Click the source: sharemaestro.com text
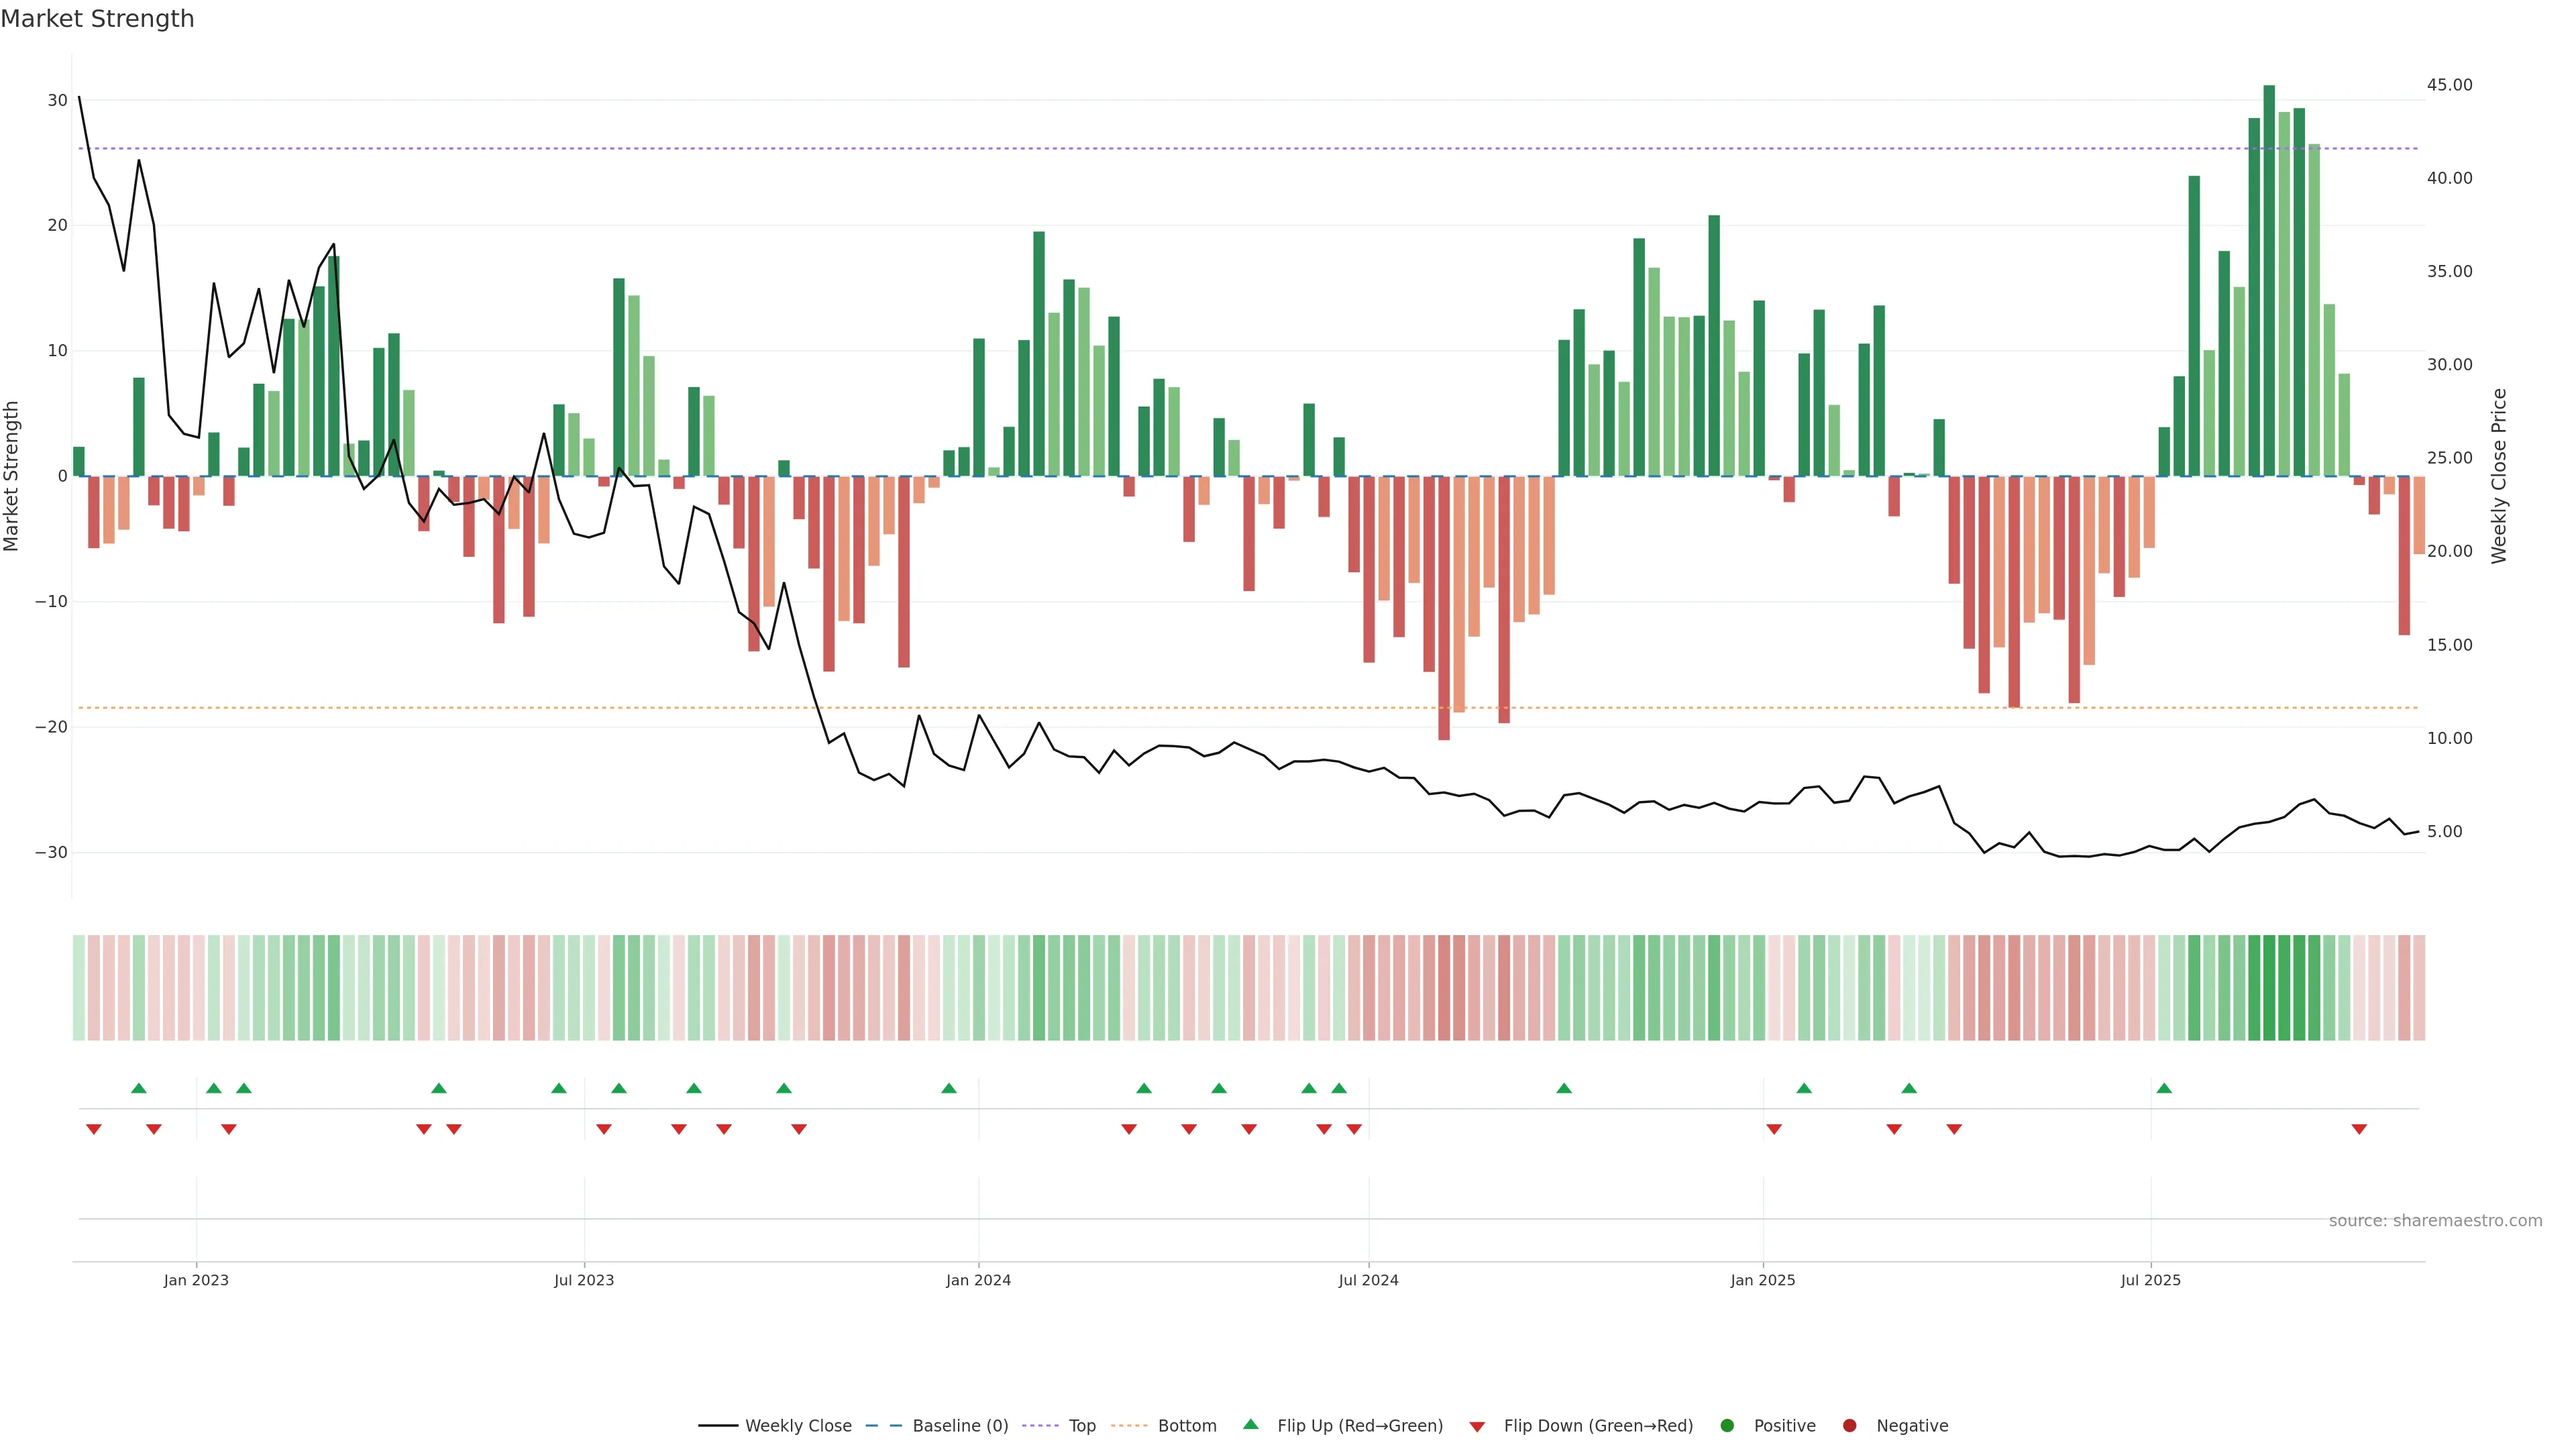Image resolution: width=2576 pixels, height=1449 pixels. click(x=2435, y=1221)
